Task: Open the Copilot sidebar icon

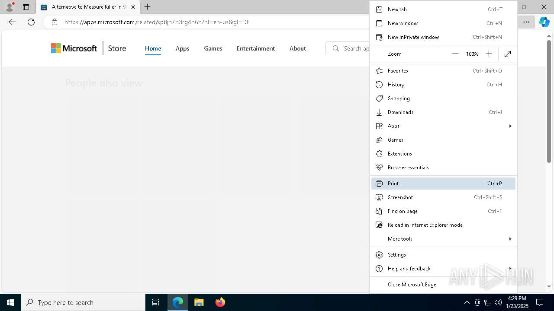Action: pyautogui.click(x=544, y=22)
